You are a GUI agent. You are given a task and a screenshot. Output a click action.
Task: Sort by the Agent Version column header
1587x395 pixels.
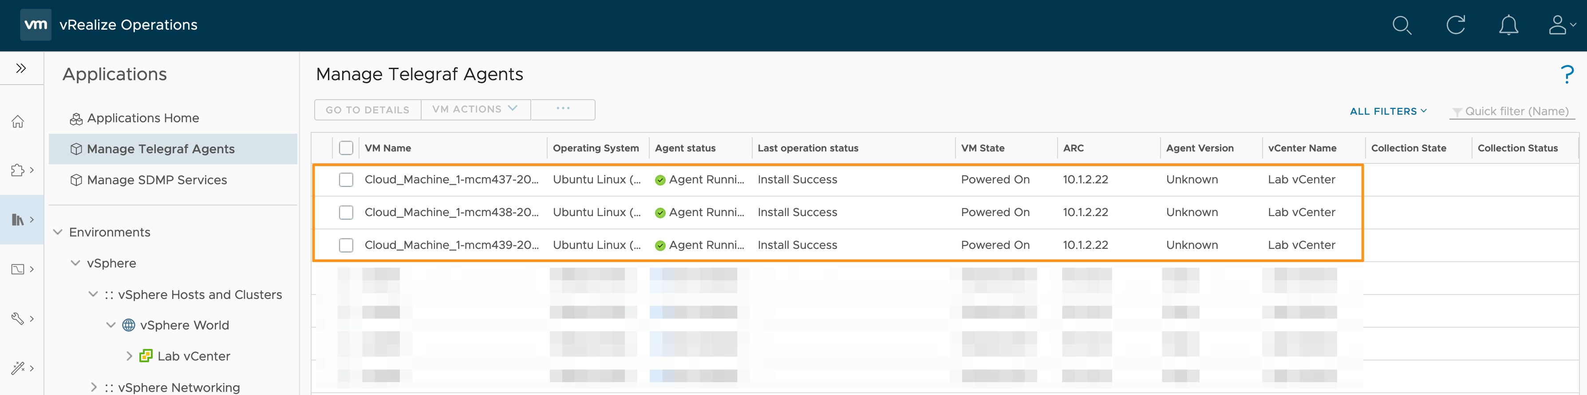tap(1200, 148)
